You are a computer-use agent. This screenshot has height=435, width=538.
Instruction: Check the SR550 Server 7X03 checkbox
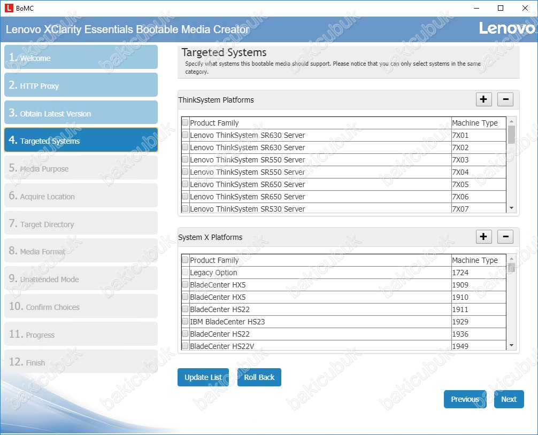point(185,159)
